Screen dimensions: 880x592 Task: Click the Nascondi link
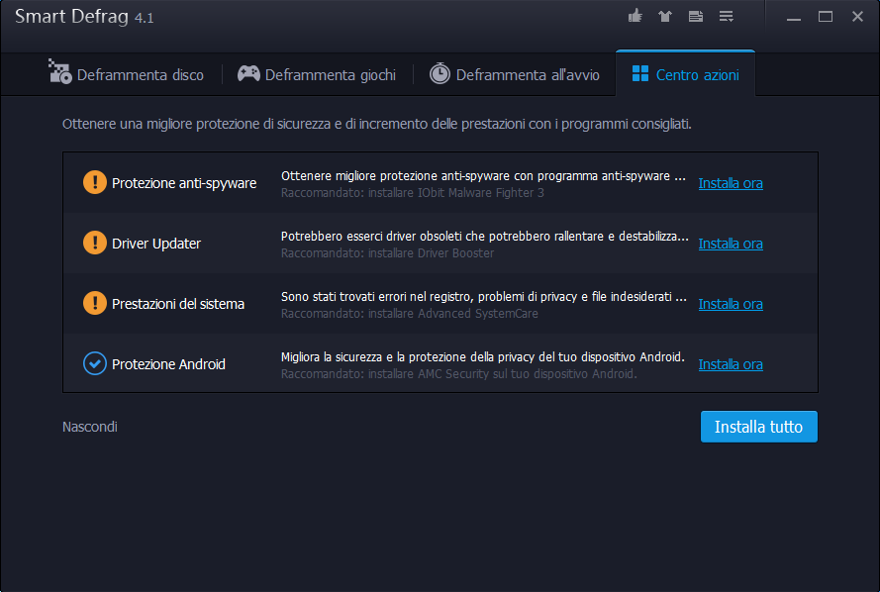tap(90, 427)
